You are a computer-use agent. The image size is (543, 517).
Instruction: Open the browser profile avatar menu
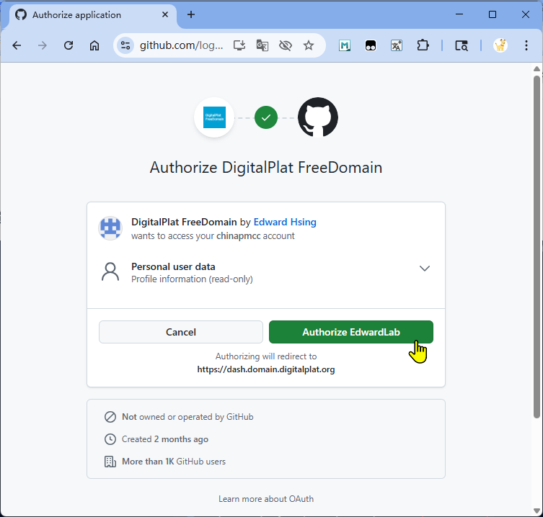(x=500, y=45)
